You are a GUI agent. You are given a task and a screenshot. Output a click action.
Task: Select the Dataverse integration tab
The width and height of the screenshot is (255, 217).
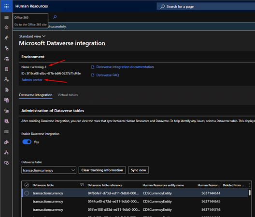(x=36, y=95)
